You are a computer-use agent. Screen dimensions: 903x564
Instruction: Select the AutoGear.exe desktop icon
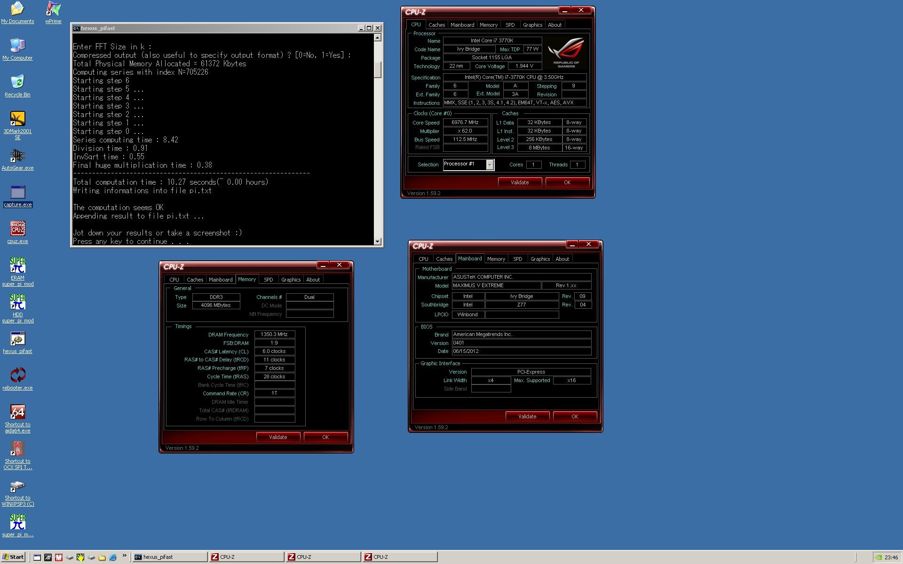point(17,159)
